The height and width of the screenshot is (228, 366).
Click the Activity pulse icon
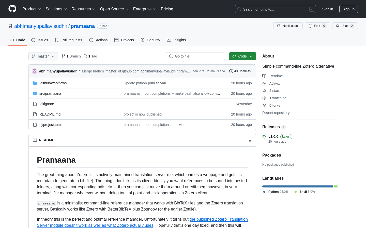tap(264, 83)
